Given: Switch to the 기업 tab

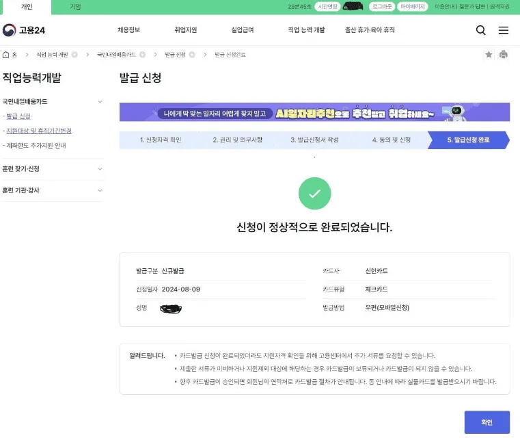Looking at the screenshot, I should [x=75, y=7].
